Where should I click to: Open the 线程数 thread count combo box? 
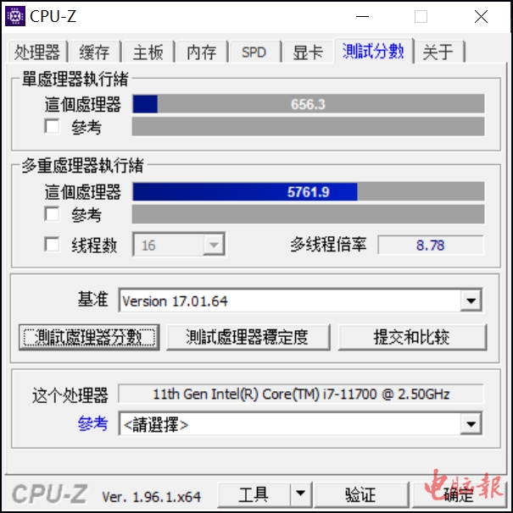179,245
